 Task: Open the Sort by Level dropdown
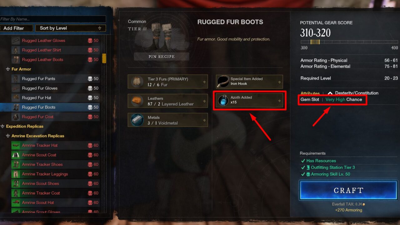[x=71, y=28]
